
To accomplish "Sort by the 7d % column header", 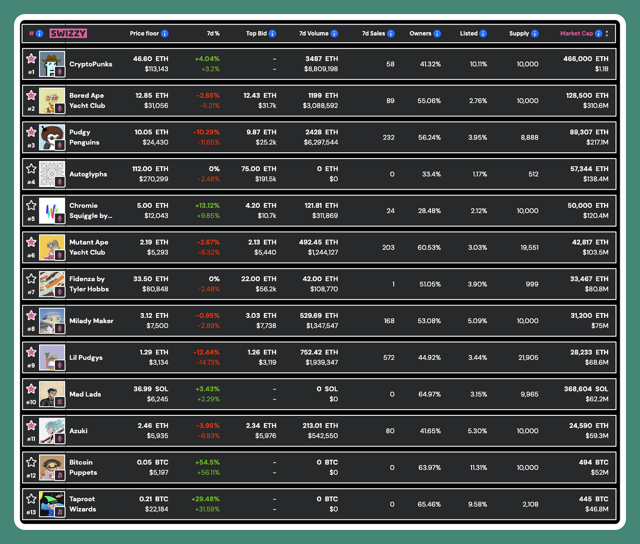I will coord(213,33).
